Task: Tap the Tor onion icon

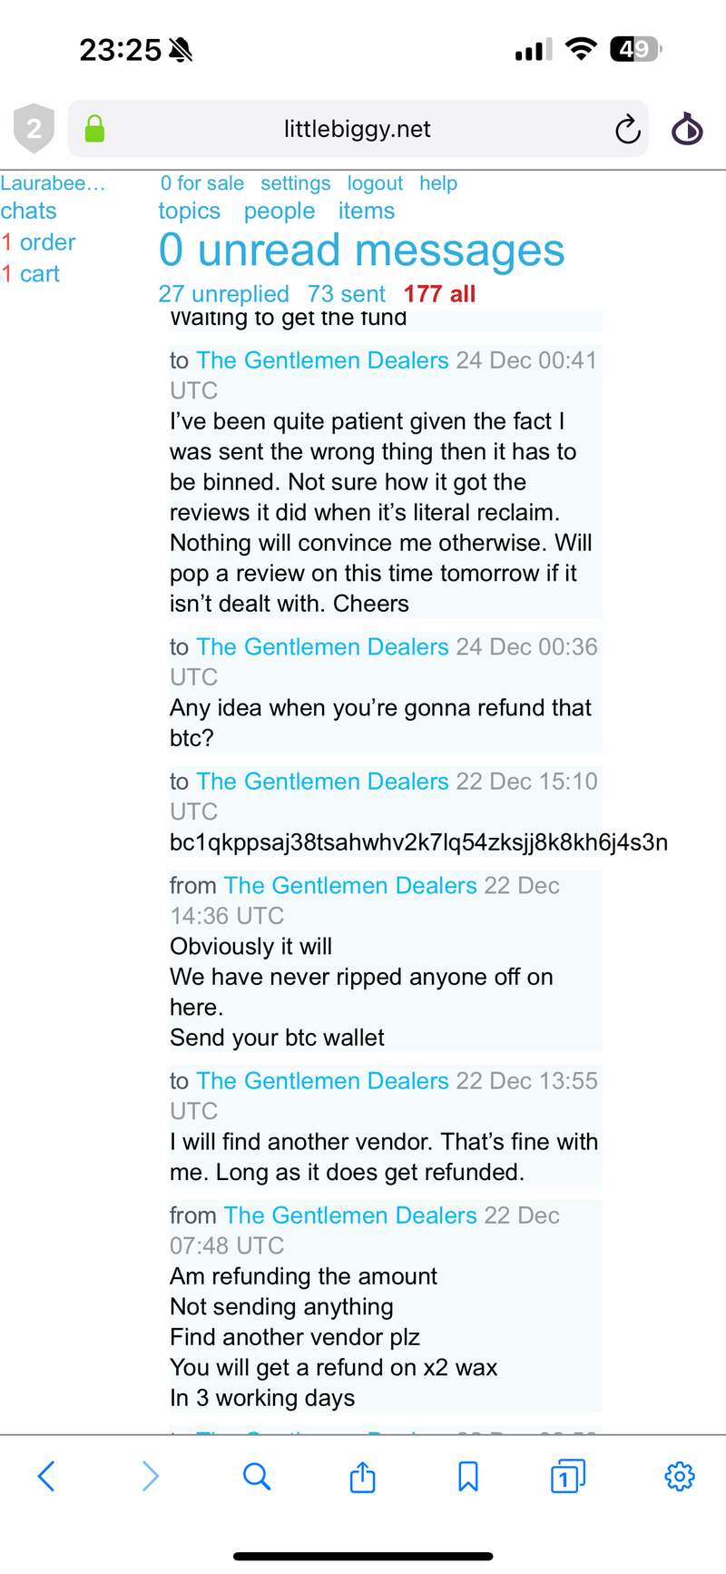Action: [x=687, y=129]
